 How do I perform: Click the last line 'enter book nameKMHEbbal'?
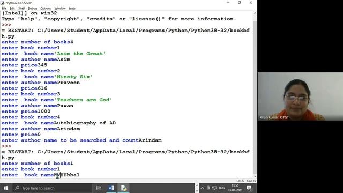pos(41,175)
